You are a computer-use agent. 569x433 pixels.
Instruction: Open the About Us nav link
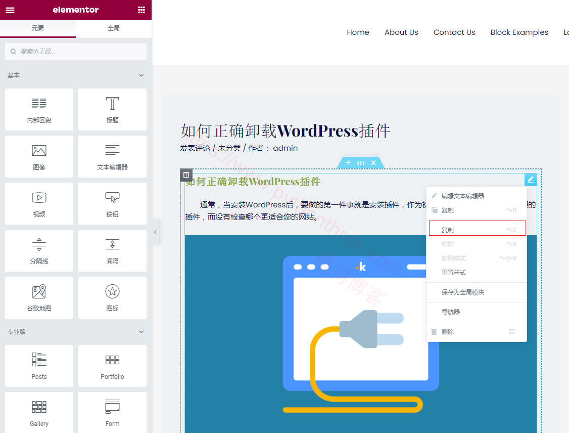tap(401, 32)
